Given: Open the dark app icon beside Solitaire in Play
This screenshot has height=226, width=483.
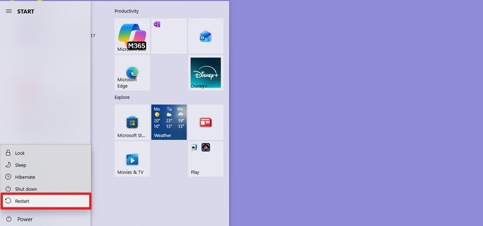Looking at the screenshot, I should (206, 148).
